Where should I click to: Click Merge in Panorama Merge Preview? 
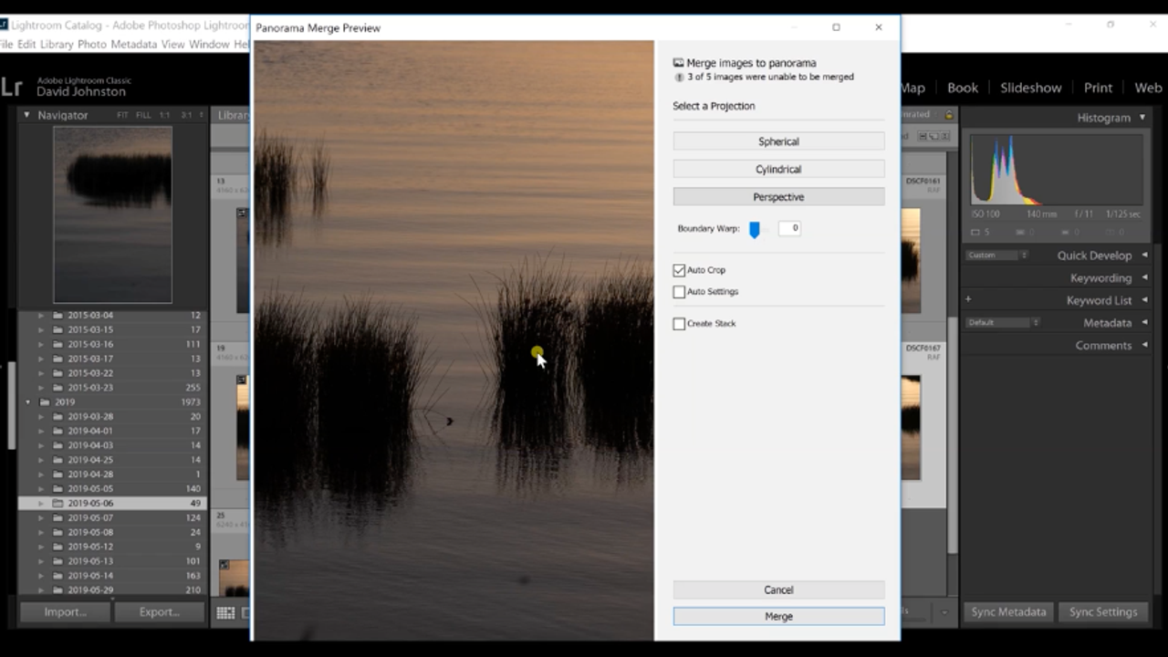[778, 616]
